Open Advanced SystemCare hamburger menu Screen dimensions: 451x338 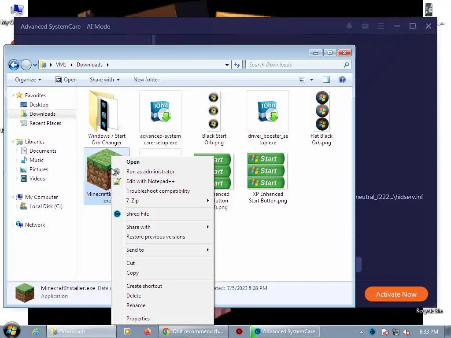coord(381,26)
